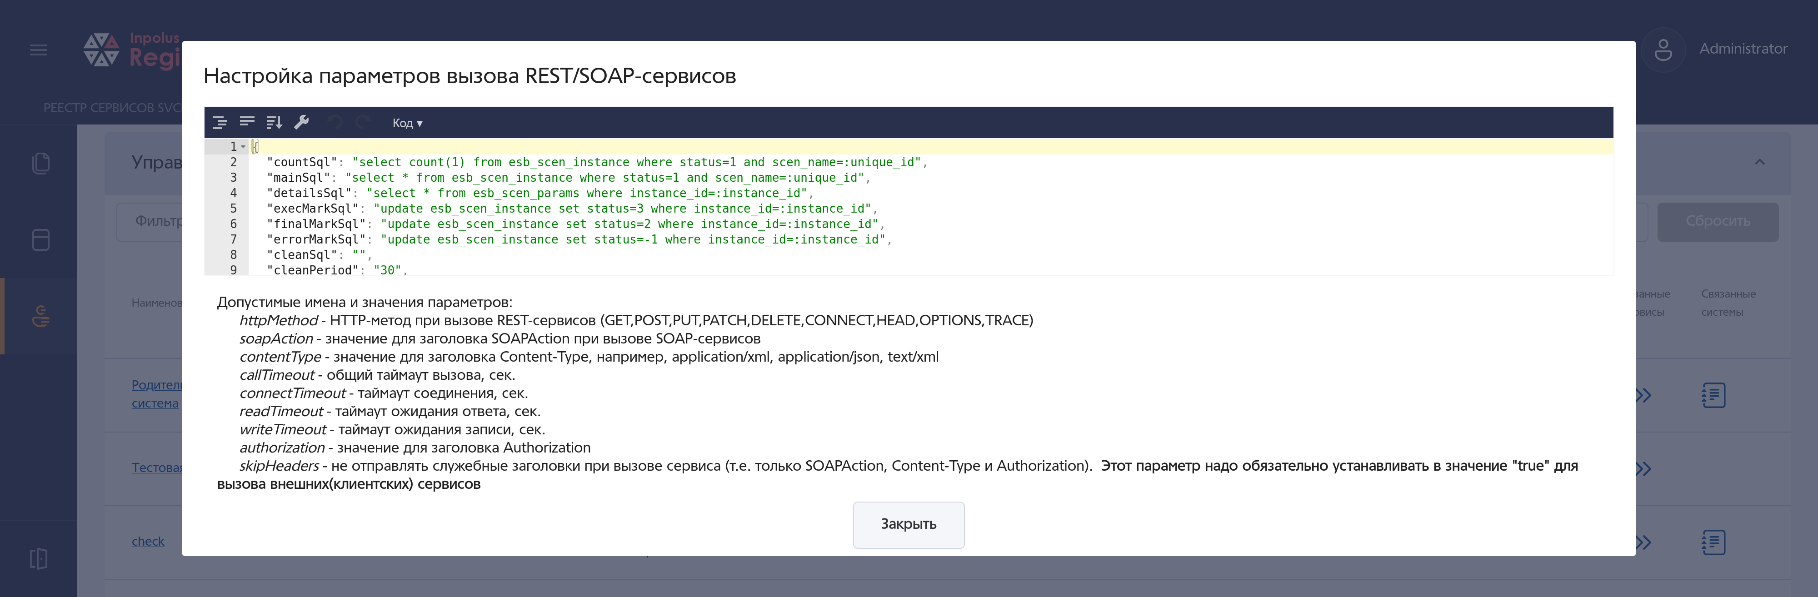1818x597 pixels.
Task: Close the dialog with Закрыть button
Action: click(x=908, y=524)
